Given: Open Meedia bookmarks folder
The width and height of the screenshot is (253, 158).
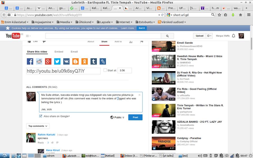Looking at the screenshot, I should 64,22.
